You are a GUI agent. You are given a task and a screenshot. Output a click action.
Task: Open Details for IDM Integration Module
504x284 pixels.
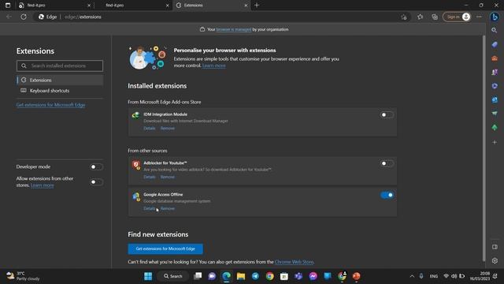click(149, 128)
